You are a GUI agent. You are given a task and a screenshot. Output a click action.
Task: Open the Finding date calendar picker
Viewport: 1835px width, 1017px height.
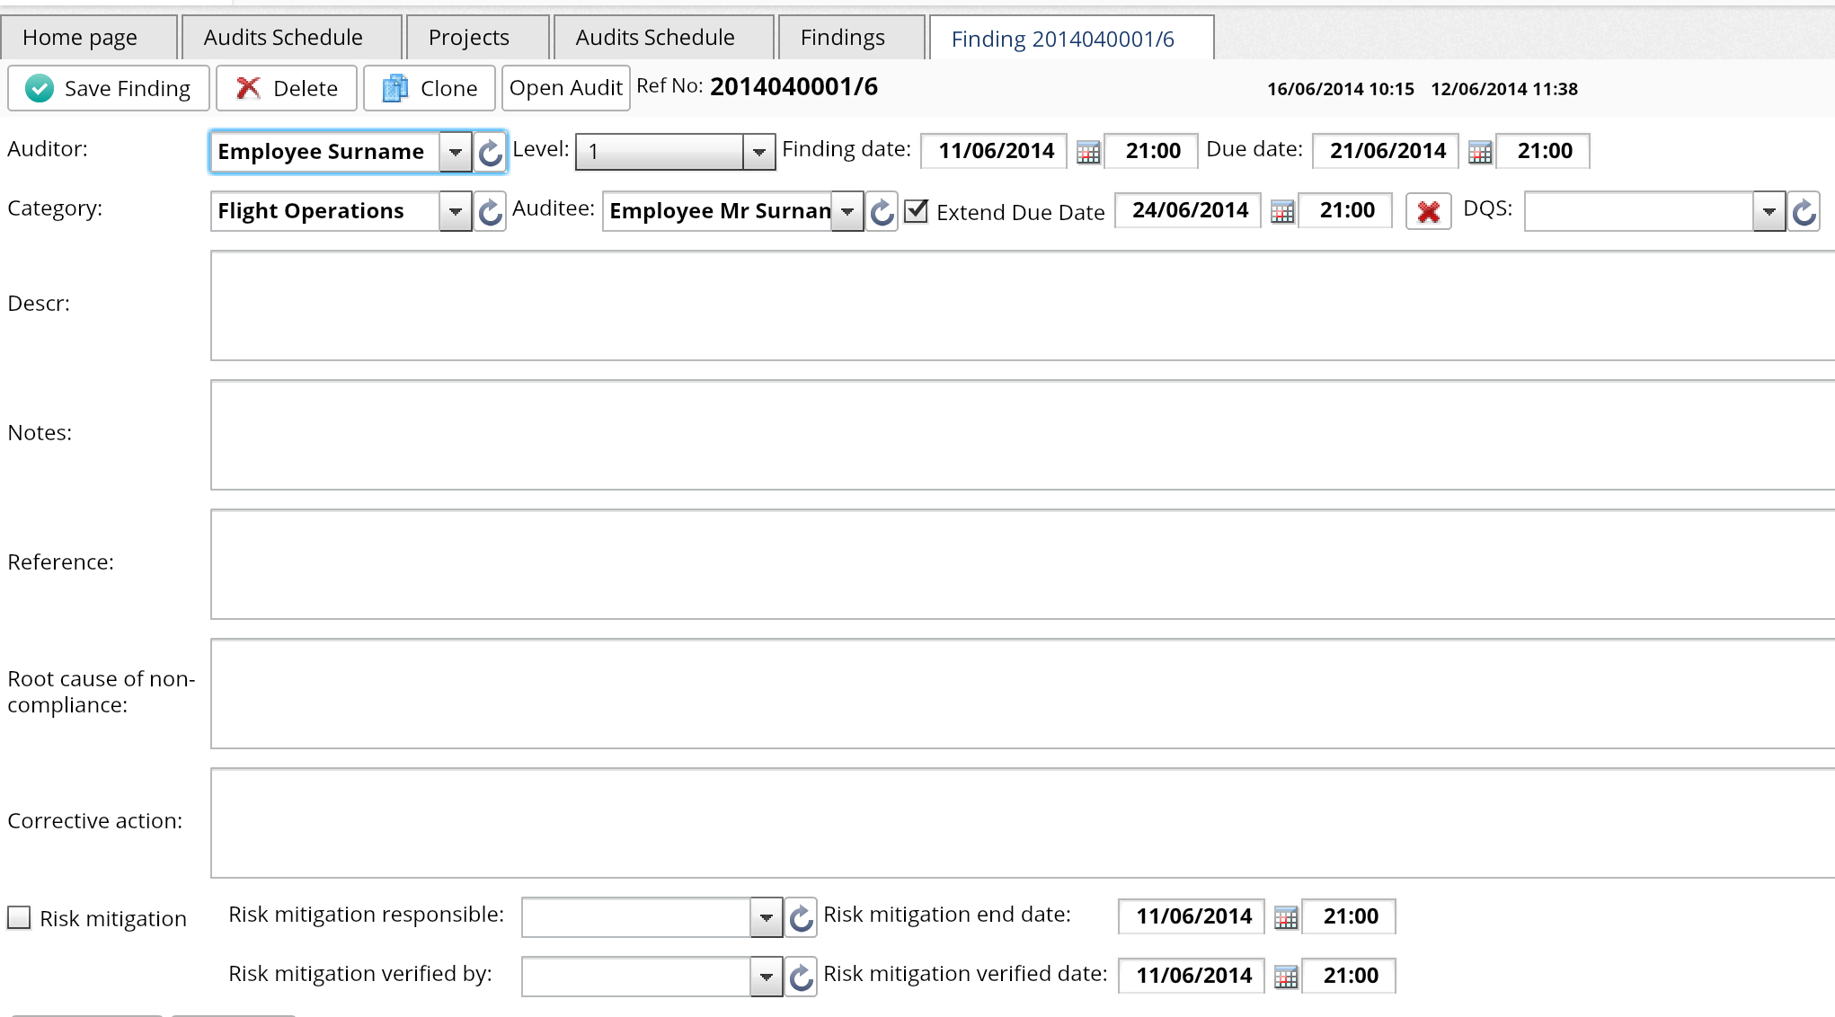click(x=1088, y=152)
